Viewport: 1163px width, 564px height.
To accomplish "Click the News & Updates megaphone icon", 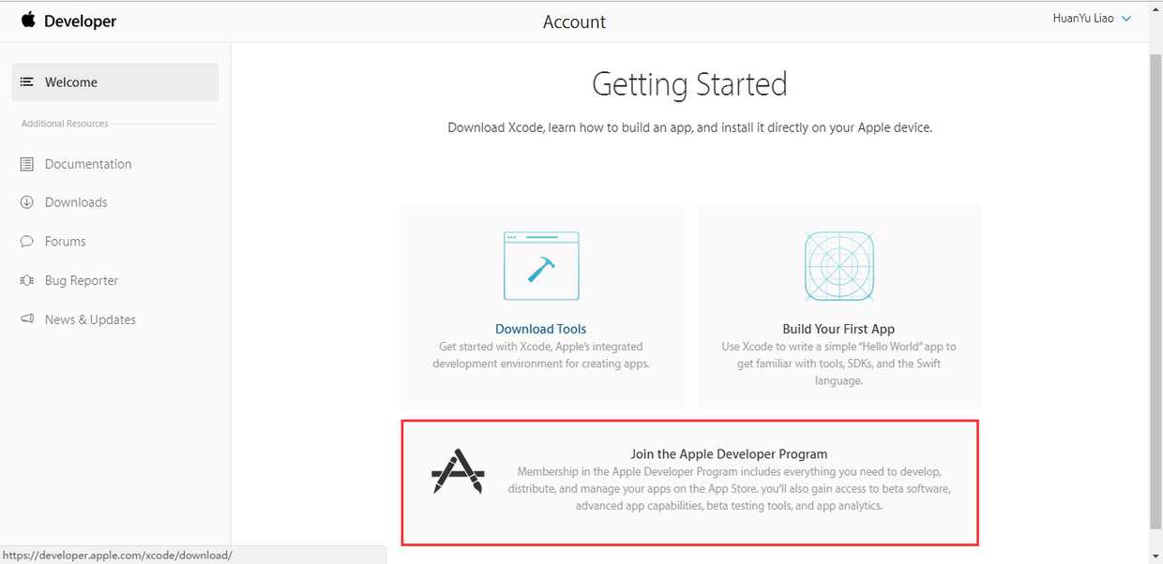I will [x=26, y=319].
